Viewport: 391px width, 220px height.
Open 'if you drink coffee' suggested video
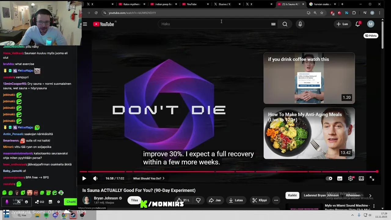(309, 78)
